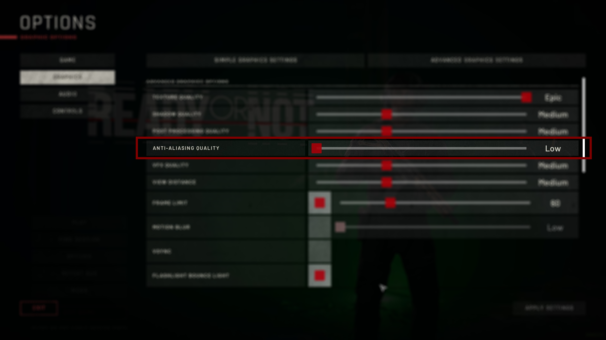Click Post Processing Quality Medium icon
The image size is (606, 340).
[386, 131]
